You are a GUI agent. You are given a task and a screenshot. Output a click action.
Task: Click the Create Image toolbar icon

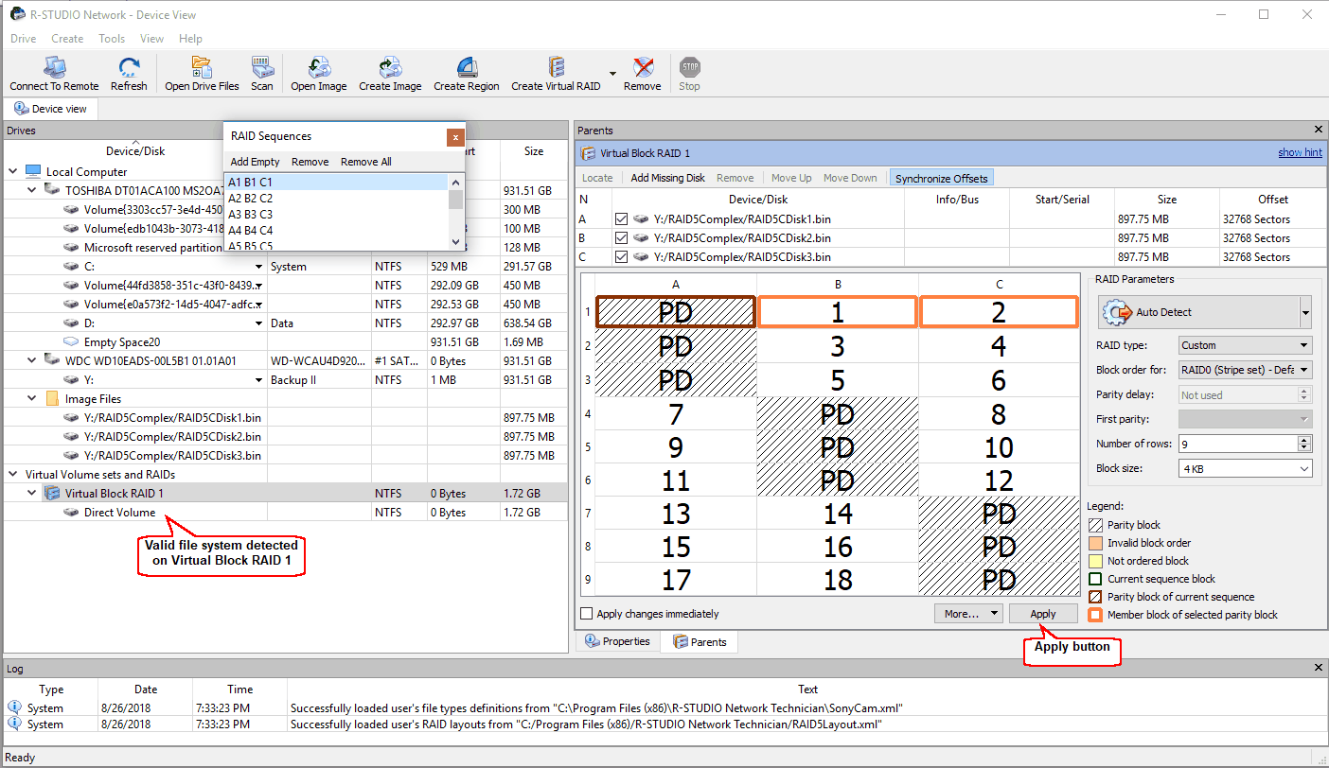click(x=390, y=67)
